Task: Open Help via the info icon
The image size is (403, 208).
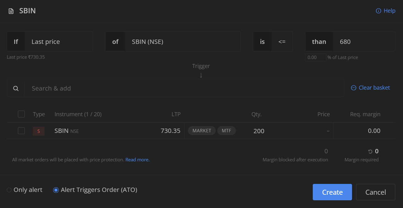Action: (x=378, y=11)
